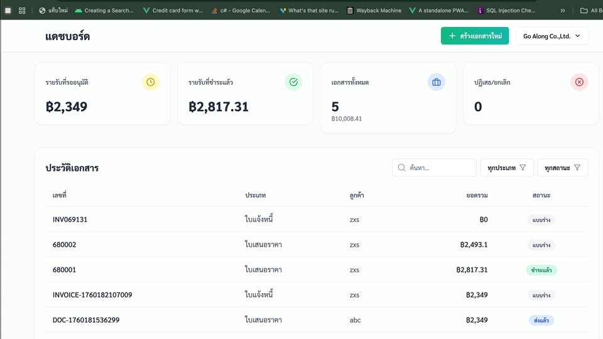Viewport: 603px width, 339px height.
Task: Open the Wayback Machine bookmark
Action: [374, 11]
